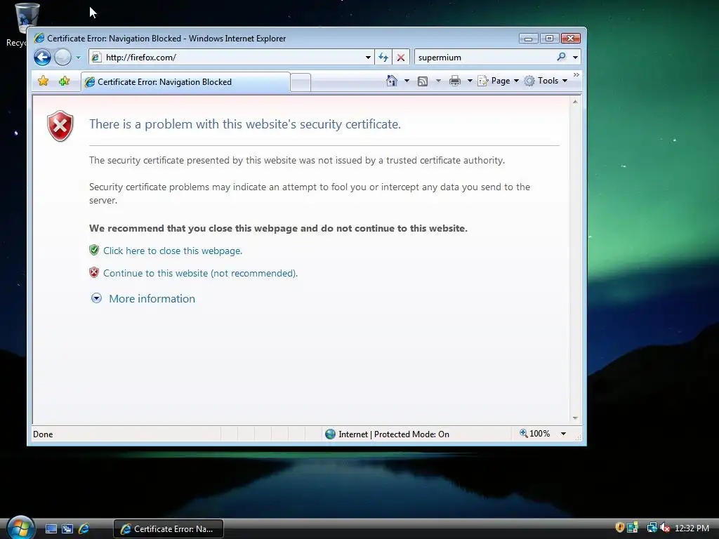Expand the Feeds dropdown arrow

(438, 81)
